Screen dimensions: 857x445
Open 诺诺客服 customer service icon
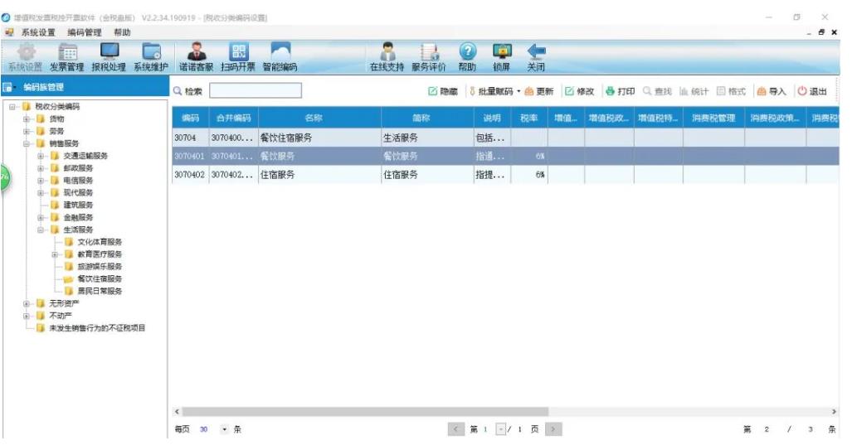point(197,58)
